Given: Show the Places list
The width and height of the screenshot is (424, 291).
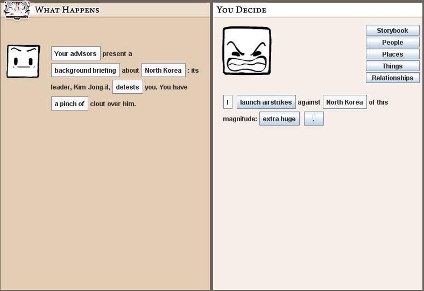Looking at the screenshot, I should [x=392, y=54].
